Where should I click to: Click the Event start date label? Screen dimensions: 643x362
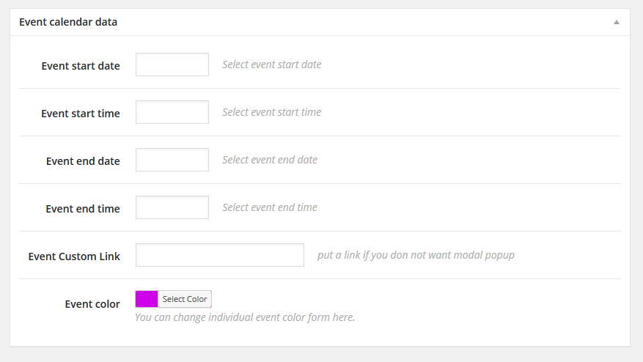click(x=81, y=66)
